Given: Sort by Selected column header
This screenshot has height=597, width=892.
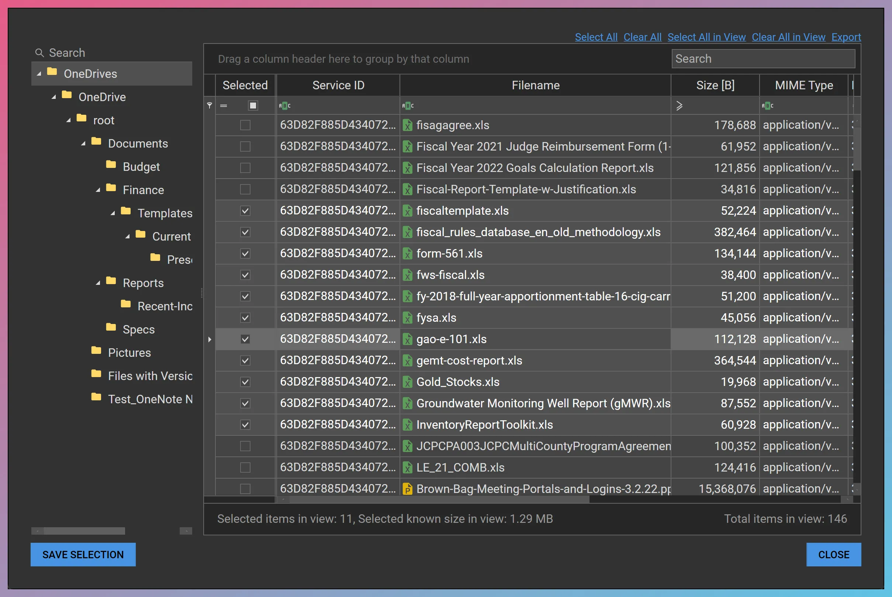Looking at the screenshot, I should [245, 85].
